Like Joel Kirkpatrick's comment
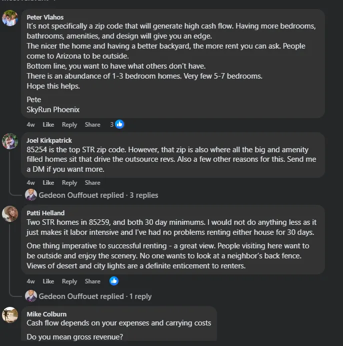The width and height of the screenshot is (343, 346). point(48,183)
